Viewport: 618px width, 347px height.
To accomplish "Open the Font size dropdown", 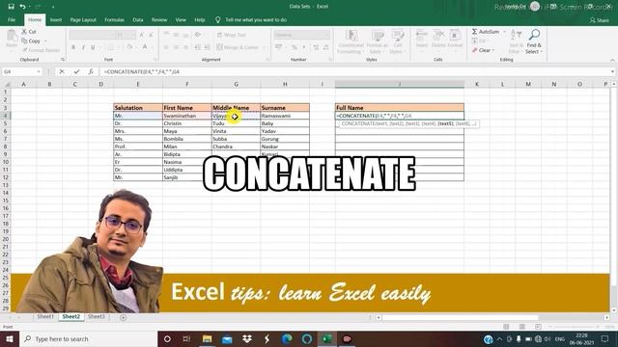I will [132, 35].
